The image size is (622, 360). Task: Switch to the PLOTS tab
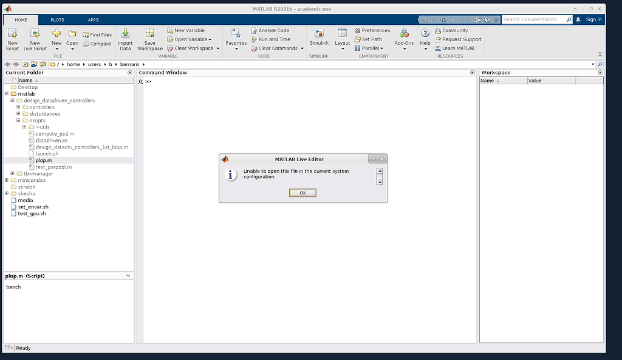pos(57,19)
